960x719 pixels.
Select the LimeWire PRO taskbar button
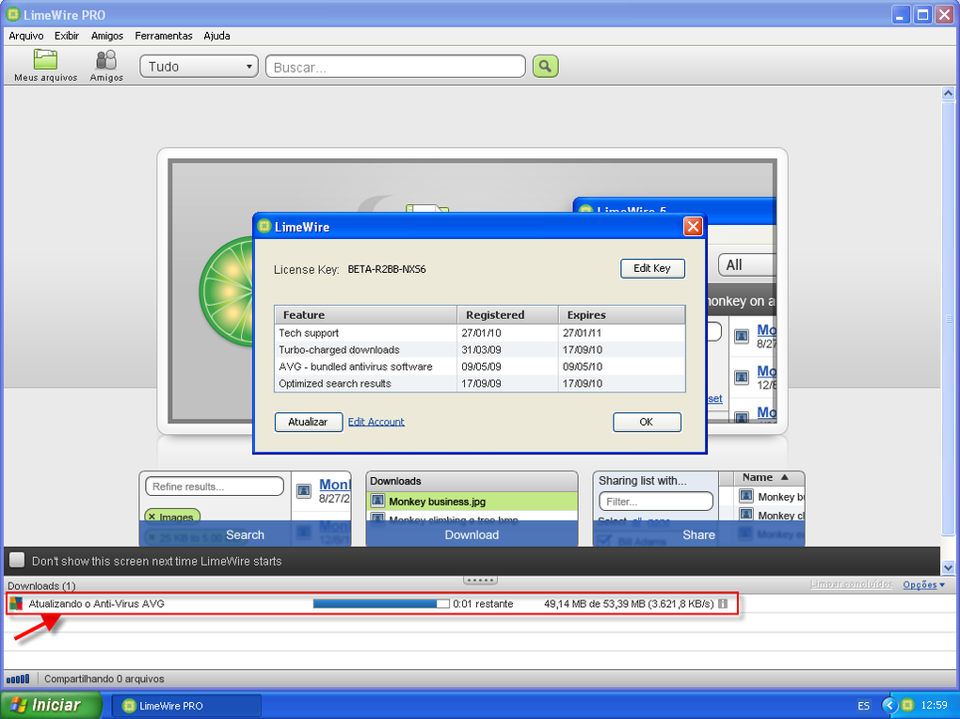[186, 706]
